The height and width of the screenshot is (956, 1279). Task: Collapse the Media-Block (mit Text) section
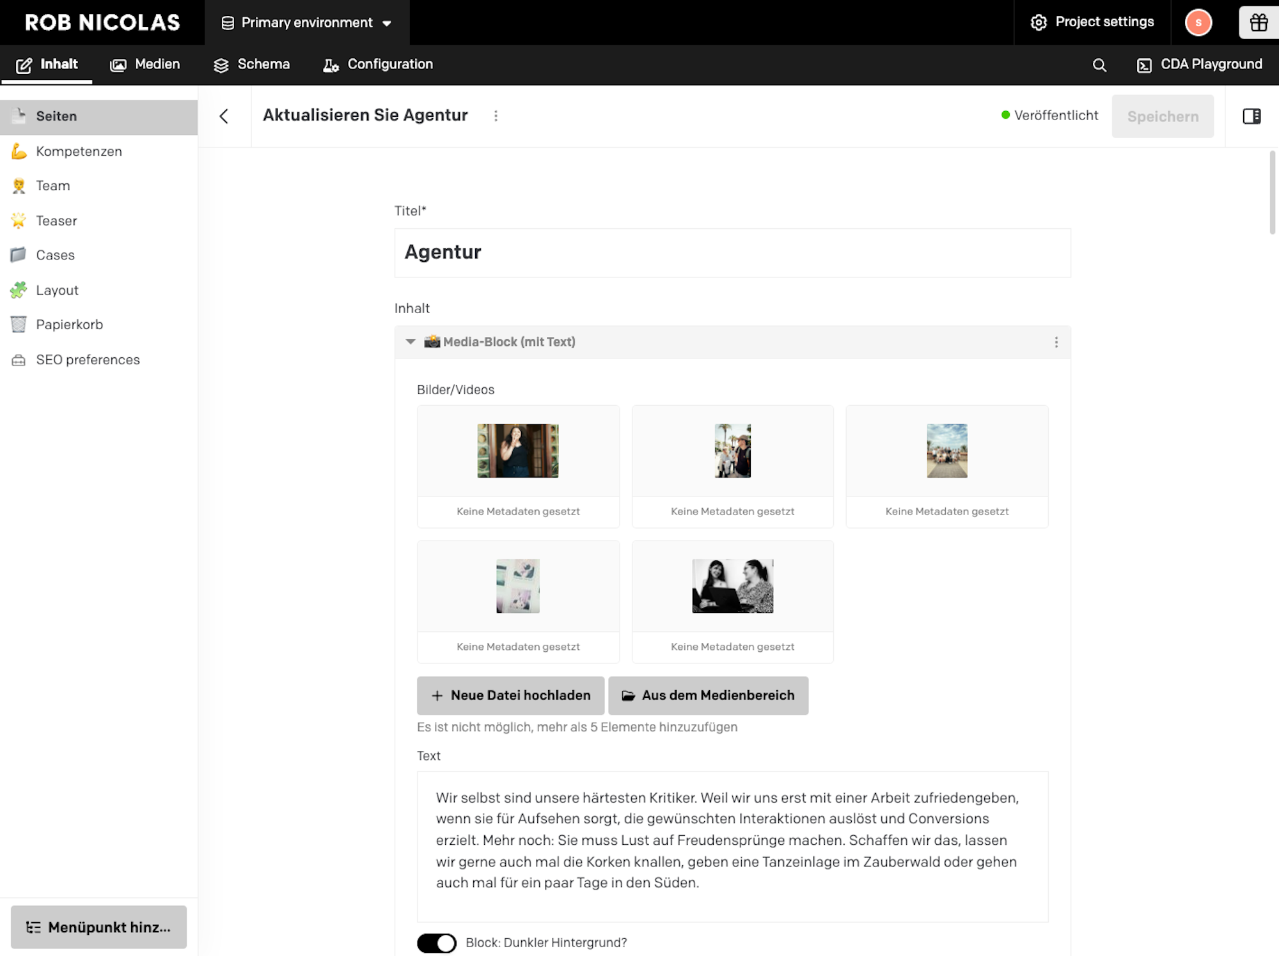(411, 342)
